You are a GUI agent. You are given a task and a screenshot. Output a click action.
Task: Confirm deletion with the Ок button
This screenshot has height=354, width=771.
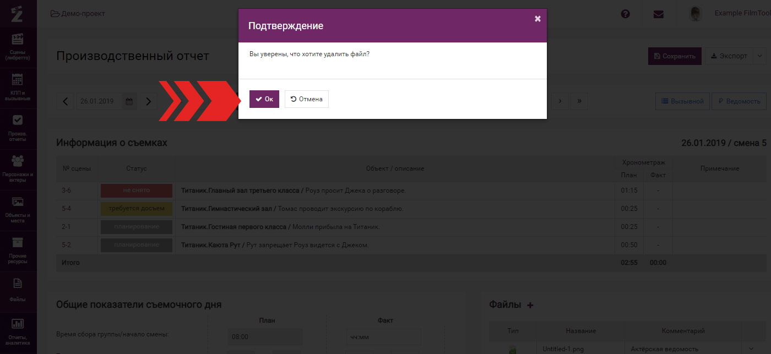click(264, 99)
